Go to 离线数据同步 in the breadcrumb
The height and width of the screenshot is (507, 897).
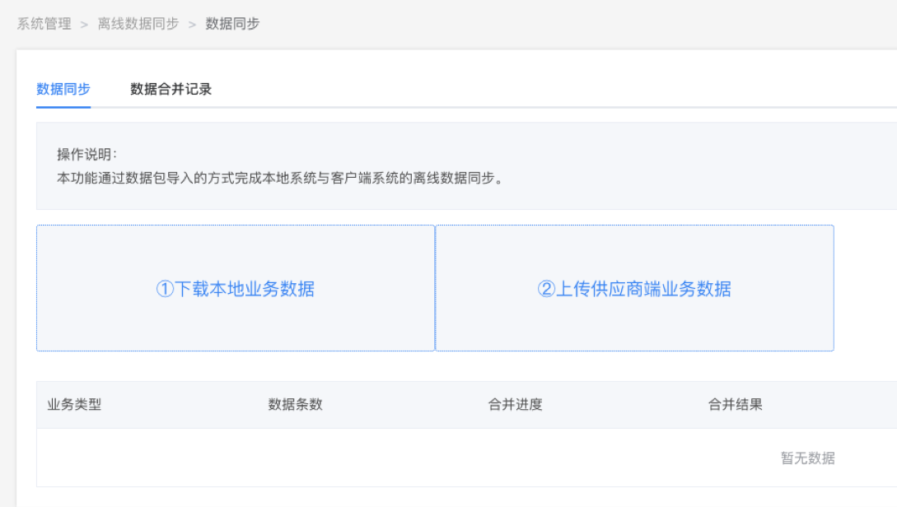tap(138, 24)
